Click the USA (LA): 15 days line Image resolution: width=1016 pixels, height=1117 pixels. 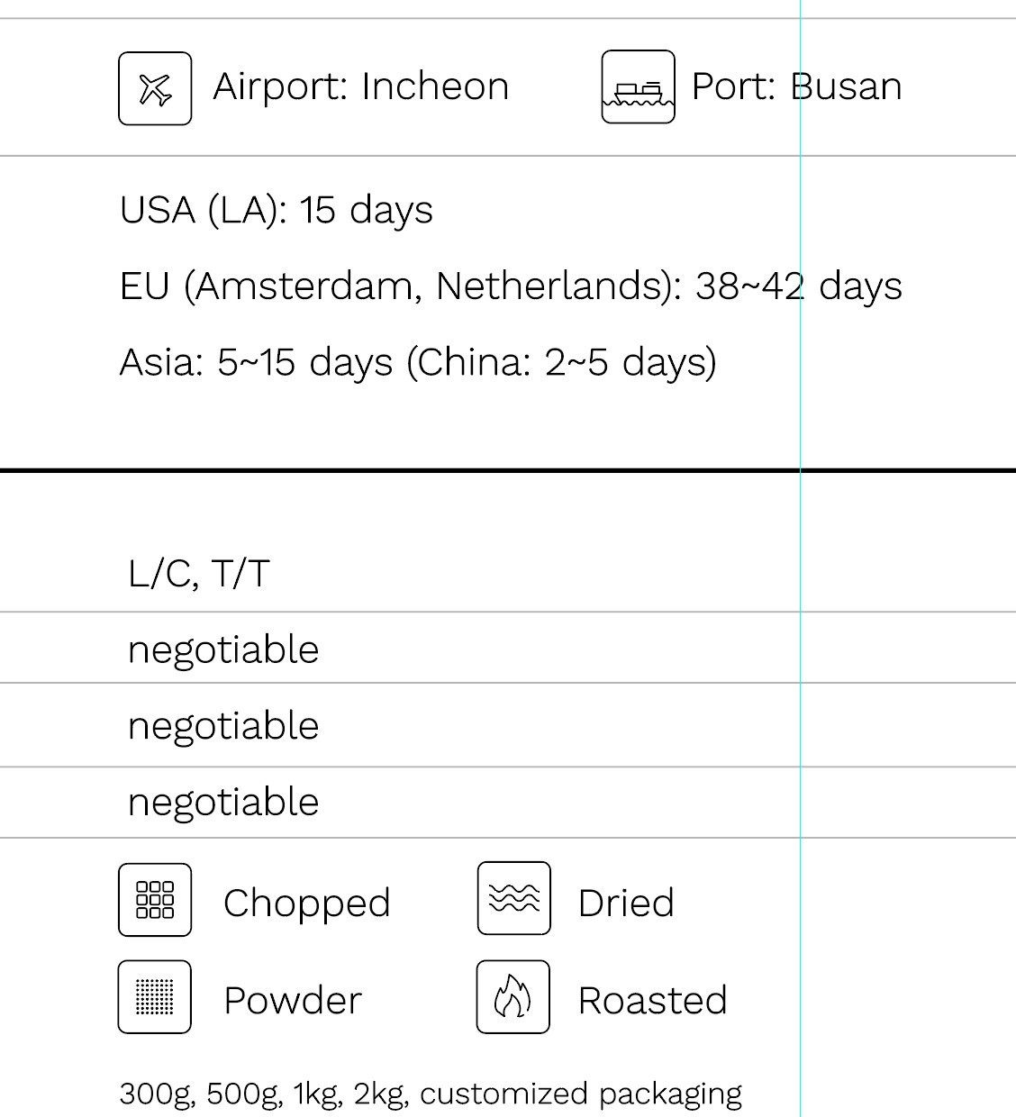tap(277, 211)
